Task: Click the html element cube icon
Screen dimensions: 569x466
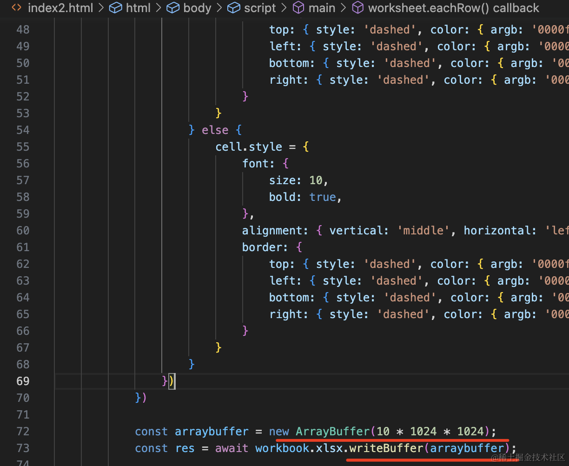Action: pyautogui.click(x=115, y=8)
